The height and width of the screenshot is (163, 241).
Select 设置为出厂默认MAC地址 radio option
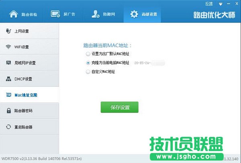[x=88, y=53]
